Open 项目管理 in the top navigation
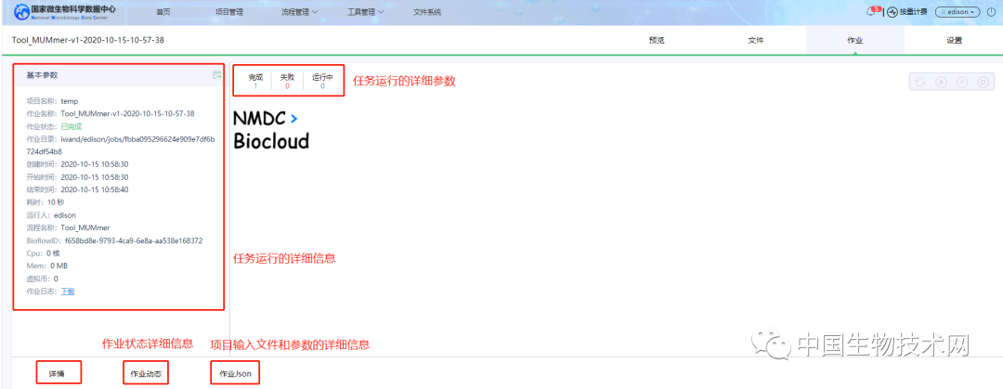Viewport: 1003px width, 389px height. (x=229, y=11)
